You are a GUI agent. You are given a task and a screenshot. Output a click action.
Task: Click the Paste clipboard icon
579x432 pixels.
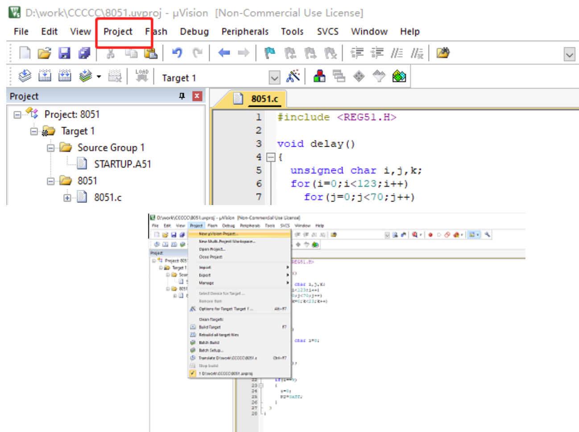click(151, 53)
